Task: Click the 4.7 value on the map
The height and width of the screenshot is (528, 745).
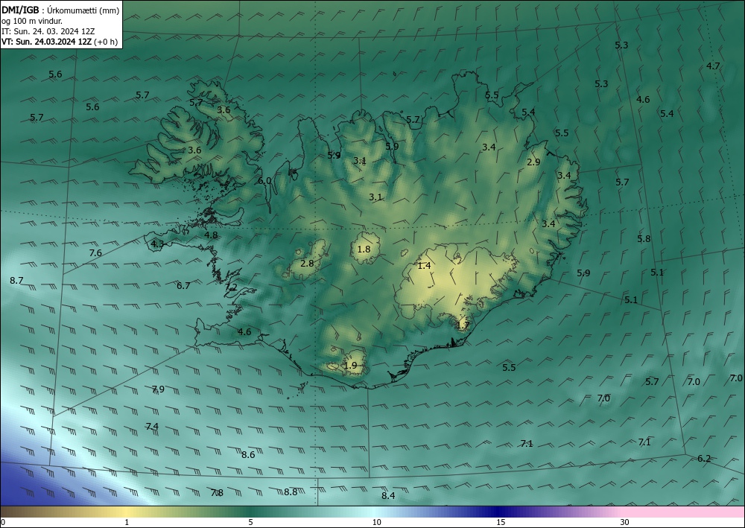Action: (x=713, y=66)
